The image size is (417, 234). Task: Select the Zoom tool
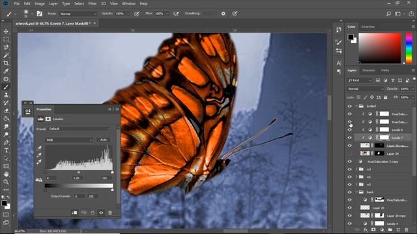6,182
